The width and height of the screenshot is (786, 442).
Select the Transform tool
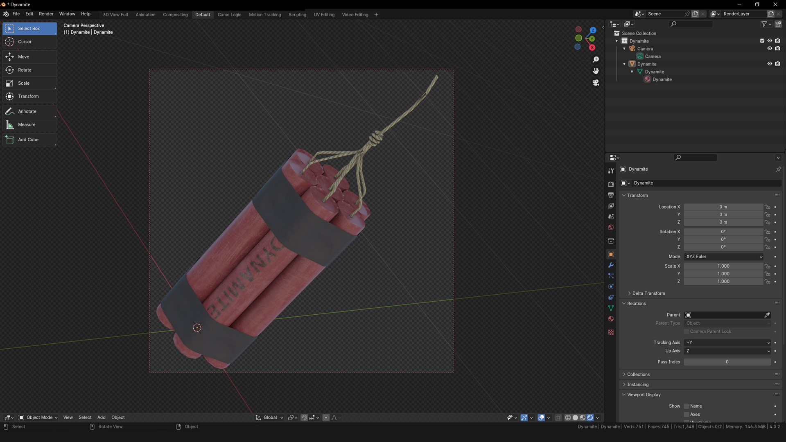[29, 97]
